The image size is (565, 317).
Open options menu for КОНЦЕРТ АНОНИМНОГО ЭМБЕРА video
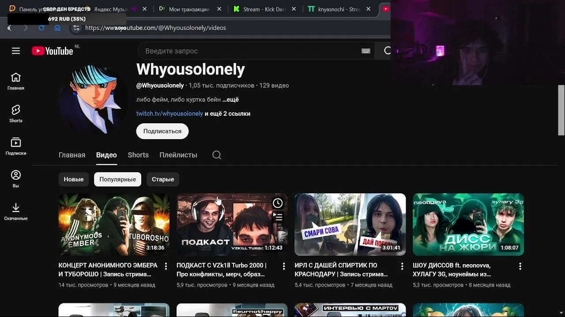tap(166, 266)
